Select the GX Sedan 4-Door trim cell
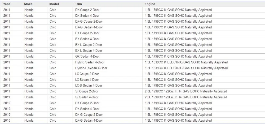265x124 pixels. [x=108, y=56]
